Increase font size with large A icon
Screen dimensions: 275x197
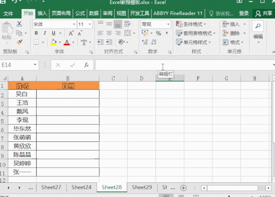[71, 33]
